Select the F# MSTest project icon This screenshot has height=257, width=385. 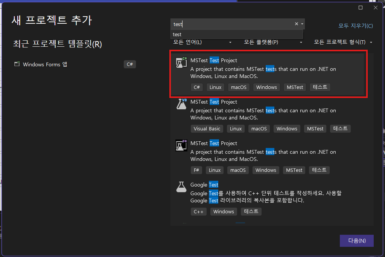(x=181, y=145)
